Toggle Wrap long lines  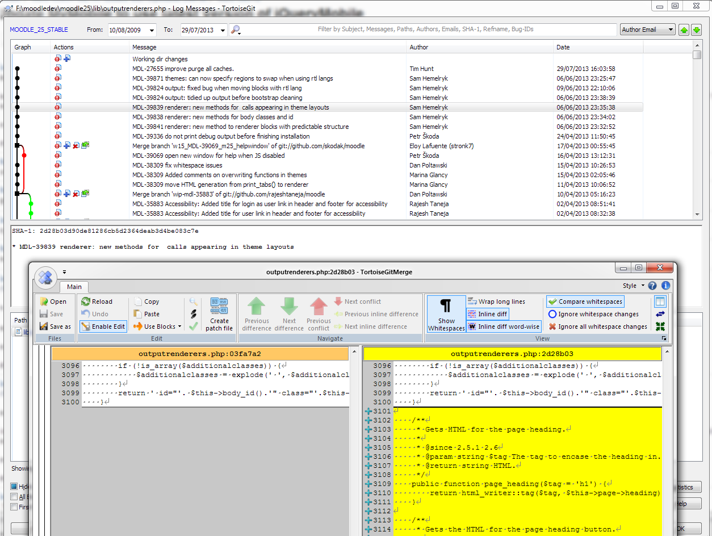(496, 301)
